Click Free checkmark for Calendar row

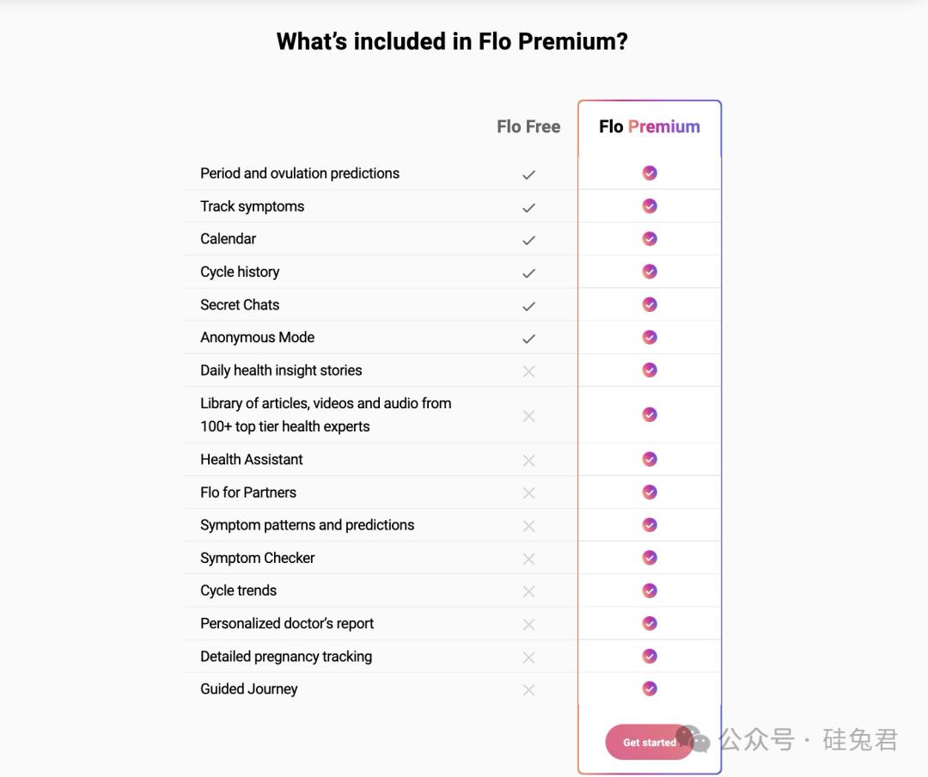tap(528, 241)
